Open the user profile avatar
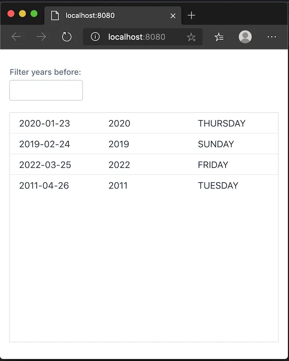 pos(245,37)
